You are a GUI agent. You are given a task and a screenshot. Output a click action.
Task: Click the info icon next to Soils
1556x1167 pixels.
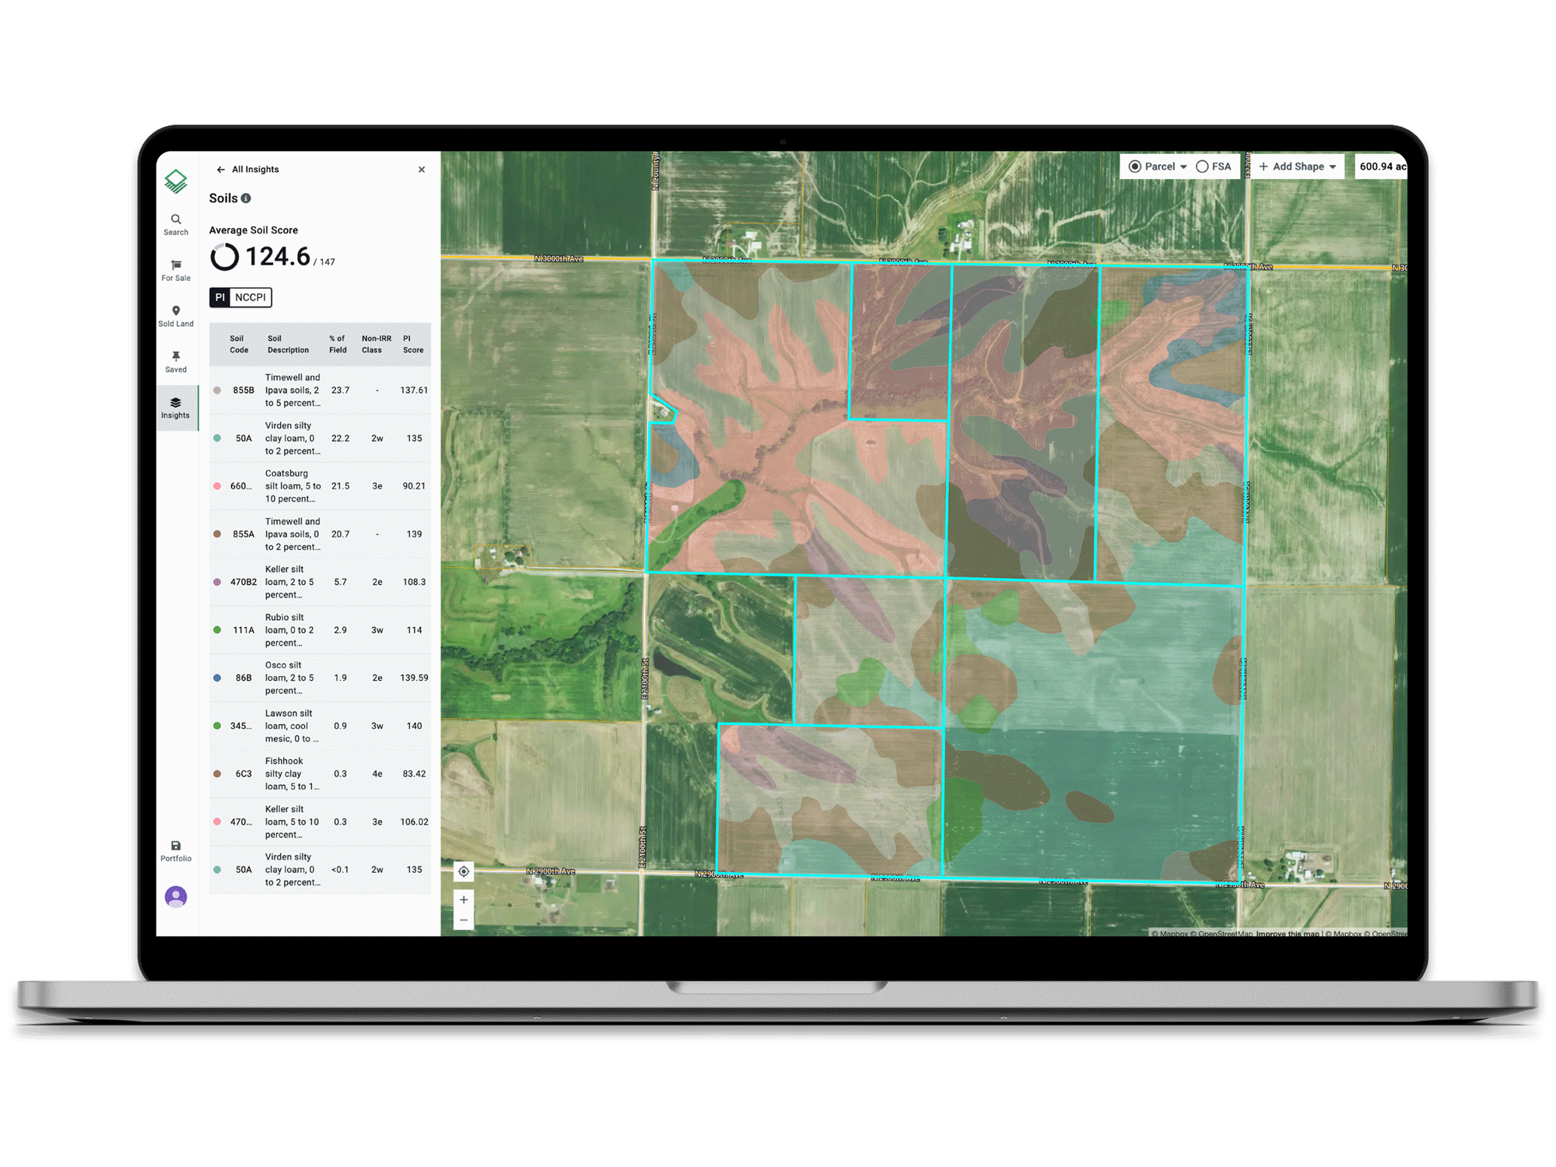click(246, 198)
